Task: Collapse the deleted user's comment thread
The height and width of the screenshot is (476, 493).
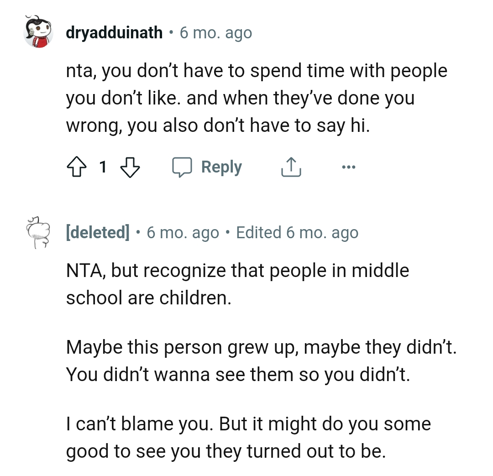Action: tap(38, 232)
